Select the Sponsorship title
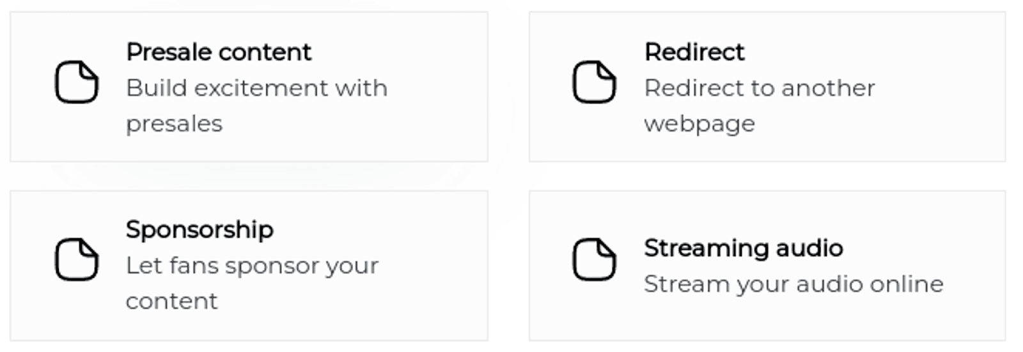The height and width of the screenshot is (352, 1023). (199, 229)
